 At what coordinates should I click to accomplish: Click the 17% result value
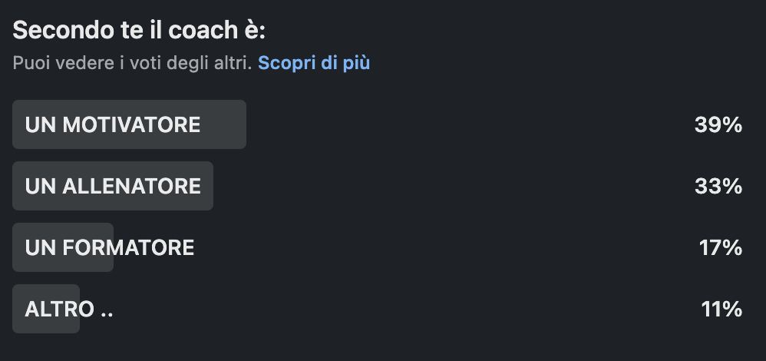tap(721, 247)
